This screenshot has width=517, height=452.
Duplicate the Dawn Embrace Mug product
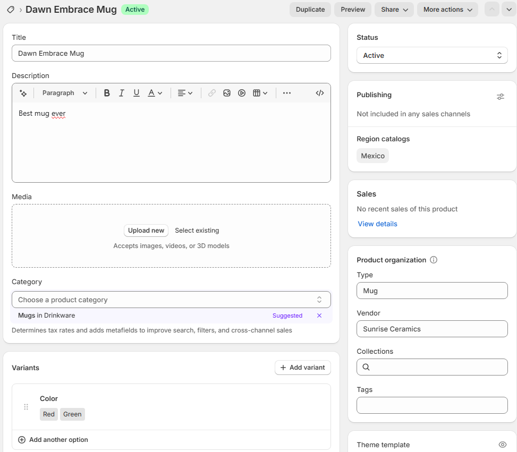[x=310, y=9]
